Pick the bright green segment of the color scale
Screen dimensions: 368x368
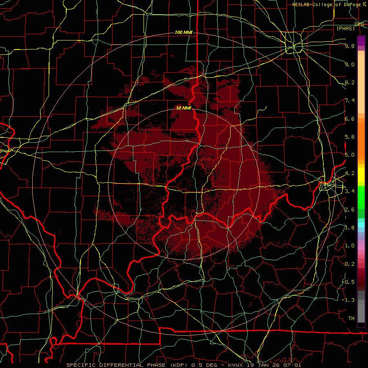point(361,197)
